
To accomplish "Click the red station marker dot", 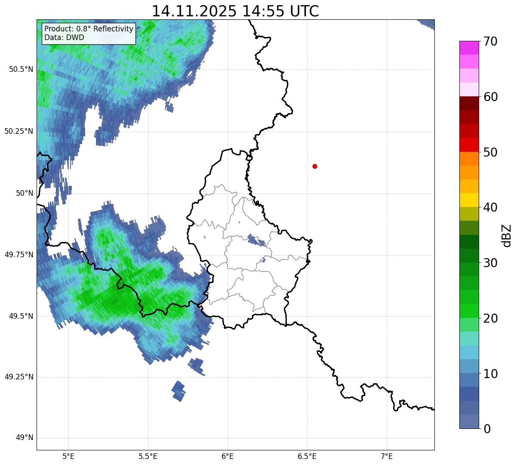I will 315,166.
